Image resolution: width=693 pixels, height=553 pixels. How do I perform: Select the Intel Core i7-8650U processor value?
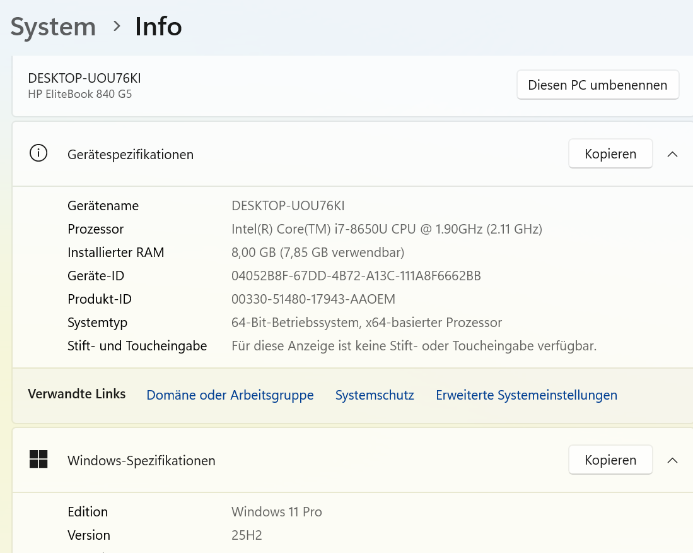[x=387, y=229]
